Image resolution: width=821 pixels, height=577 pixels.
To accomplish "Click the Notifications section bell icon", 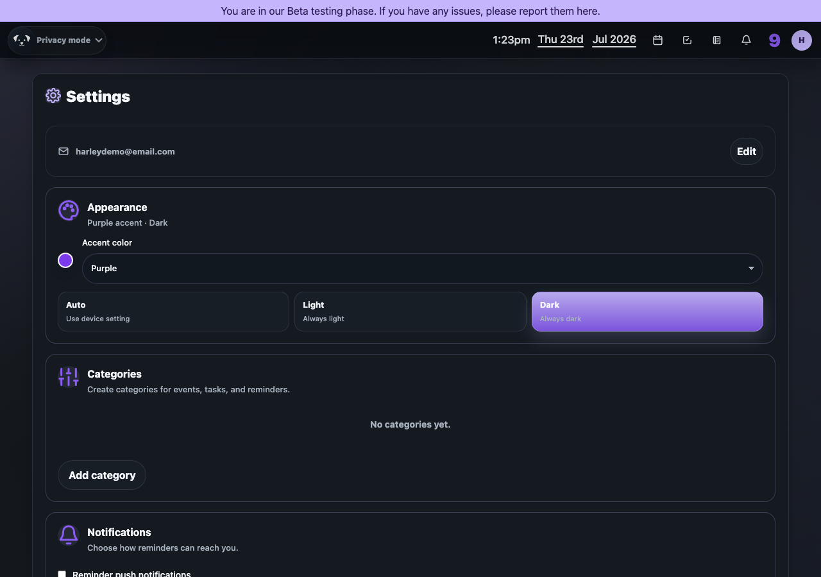I will (69, 535).
